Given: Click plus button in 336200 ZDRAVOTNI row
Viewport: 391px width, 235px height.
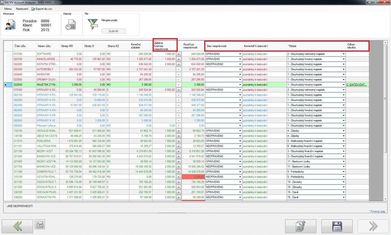Looking at the screenshot, I should click(x=178, y=197).
